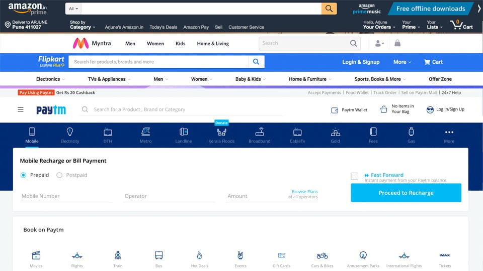The height and width of the screenshot is (271, 483).
Task: Click the Amazon.in prime logo
Action: pyautogui.click(x=27, y=9)
